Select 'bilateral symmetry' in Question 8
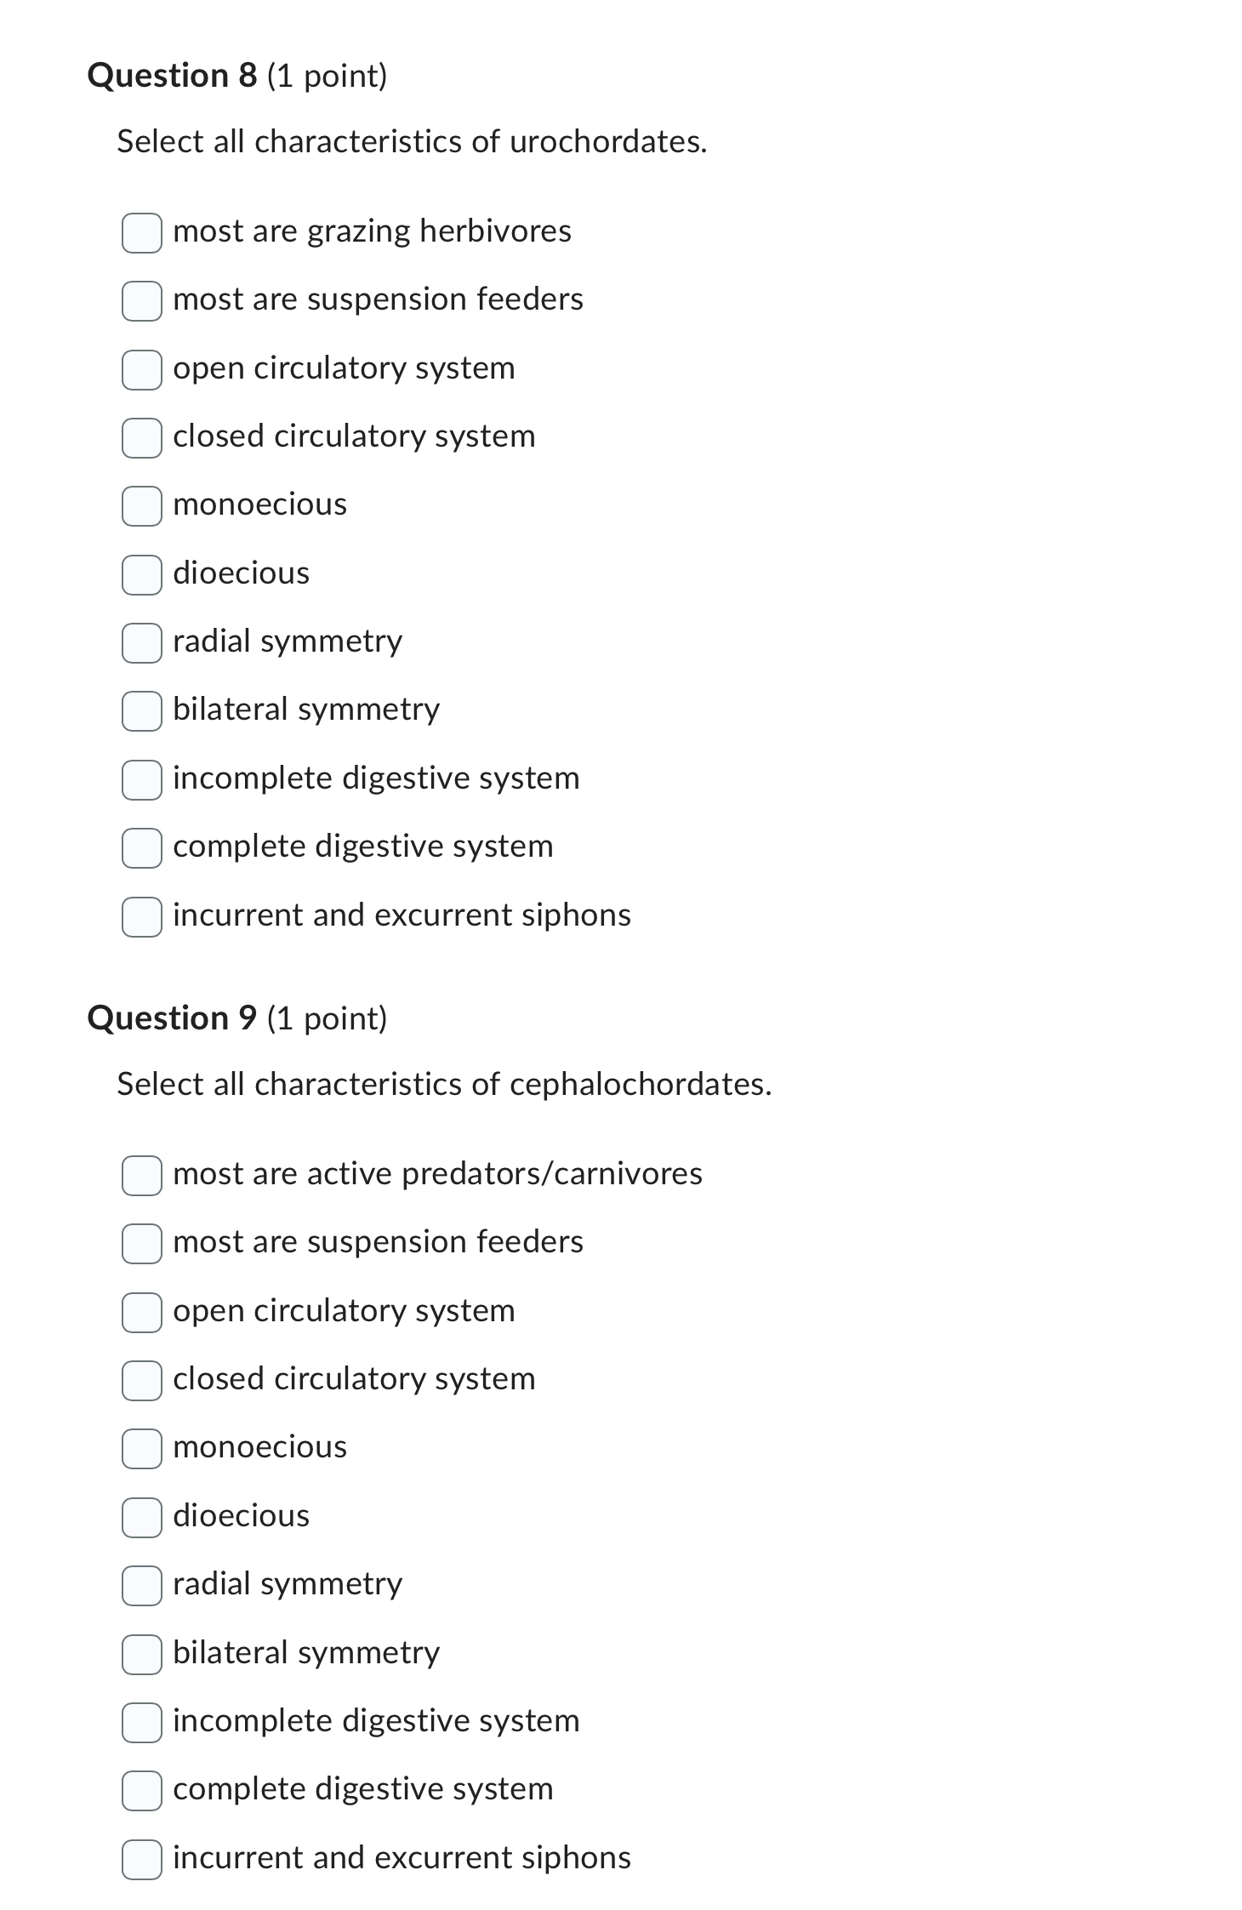The width and height of the screenshot is (1242, 1910). point(141,711)
